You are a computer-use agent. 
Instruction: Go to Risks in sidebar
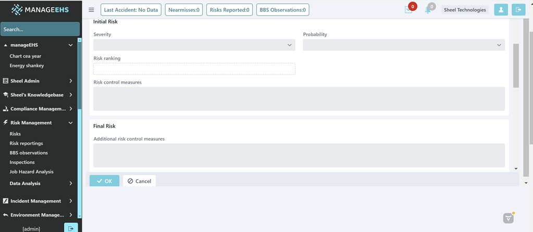click(15, 134)
